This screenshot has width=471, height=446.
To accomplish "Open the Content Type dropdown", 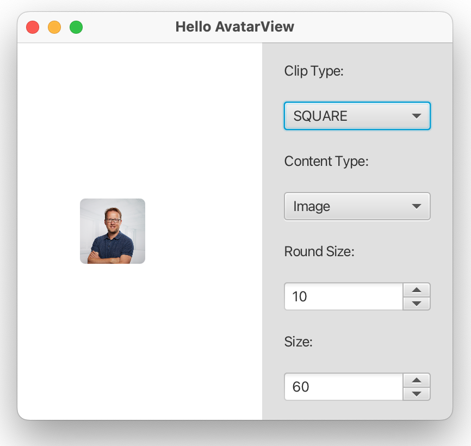I will [356, 206].
